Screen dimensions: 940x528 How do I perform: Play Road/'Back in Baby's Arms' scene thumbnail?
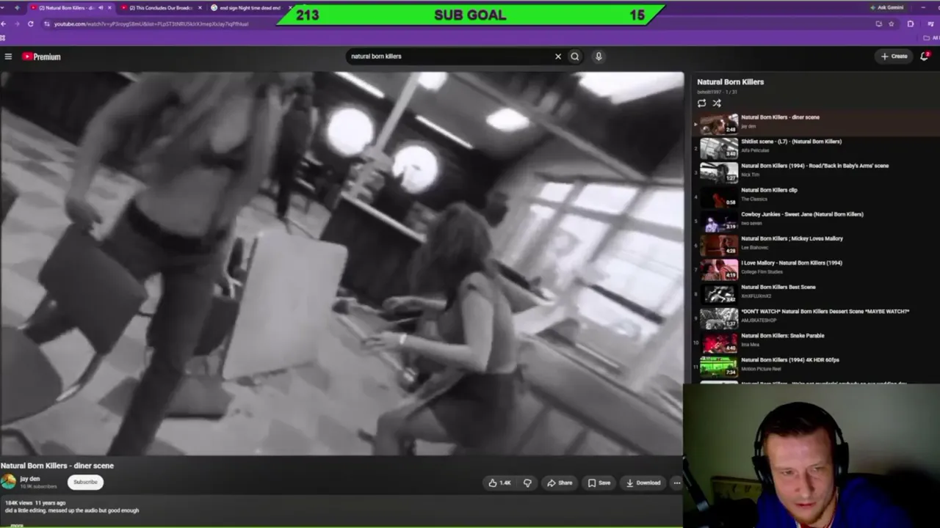[719, 172]
